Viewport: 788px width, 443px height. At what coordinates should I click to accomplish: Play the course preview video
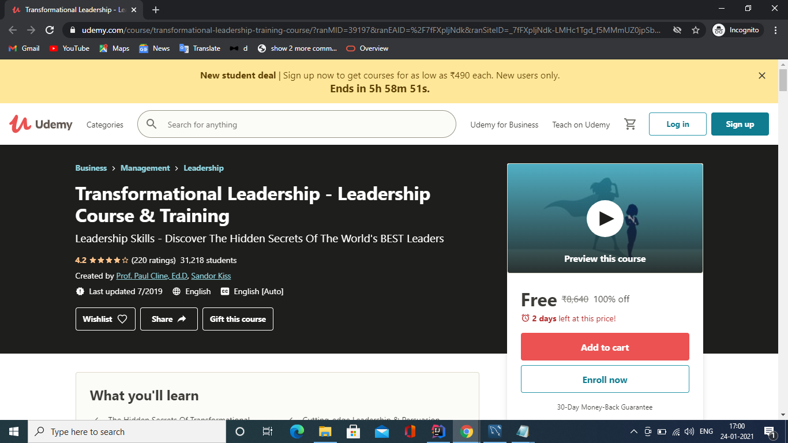(605, 218)
